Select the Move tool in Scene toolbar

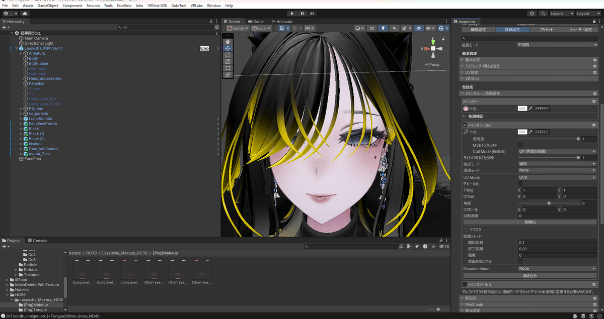[x=228, y=48]
